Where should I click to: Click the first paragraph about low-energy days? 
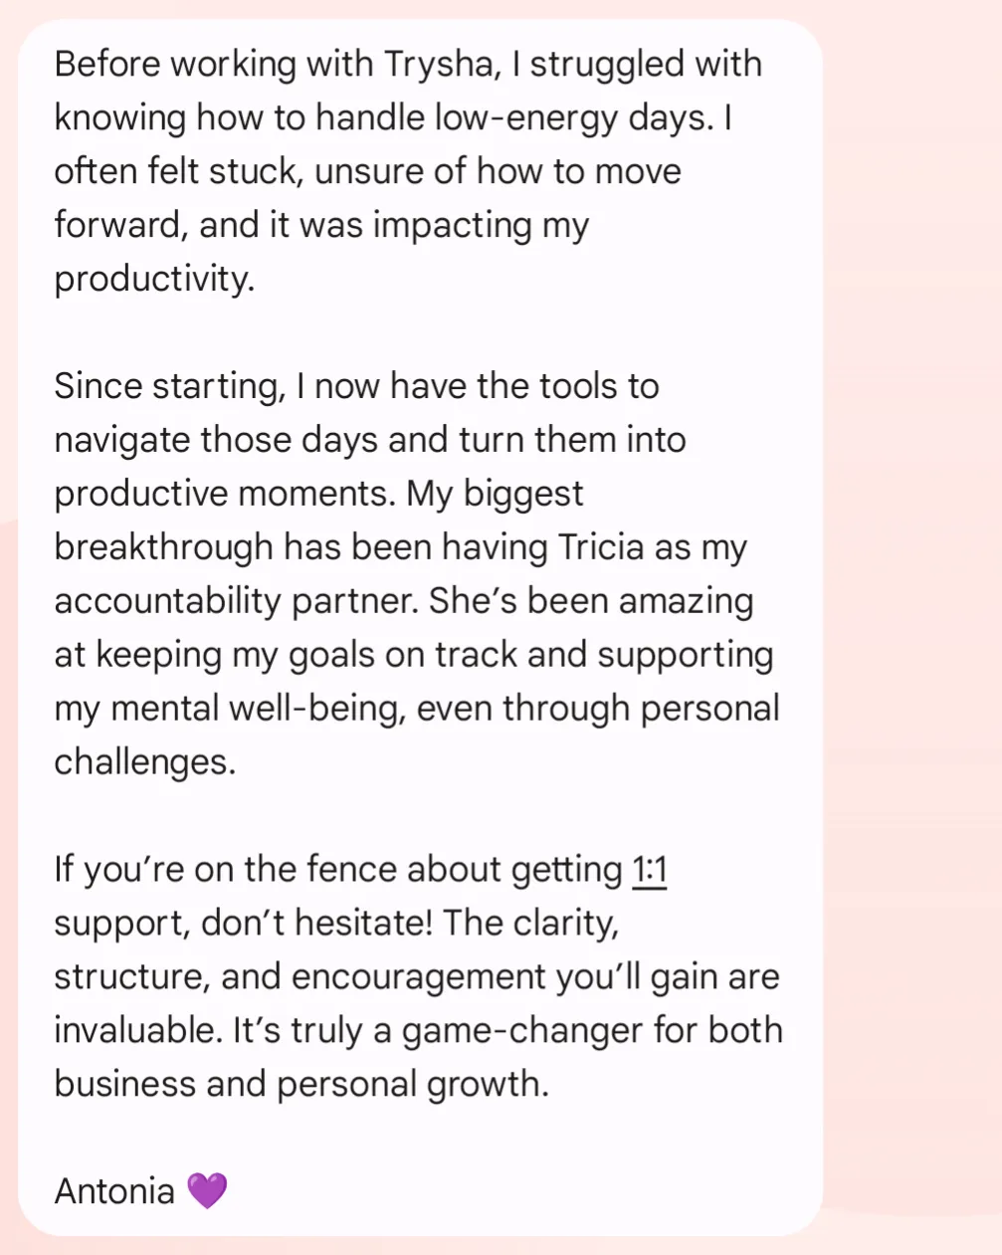point(408,171)
